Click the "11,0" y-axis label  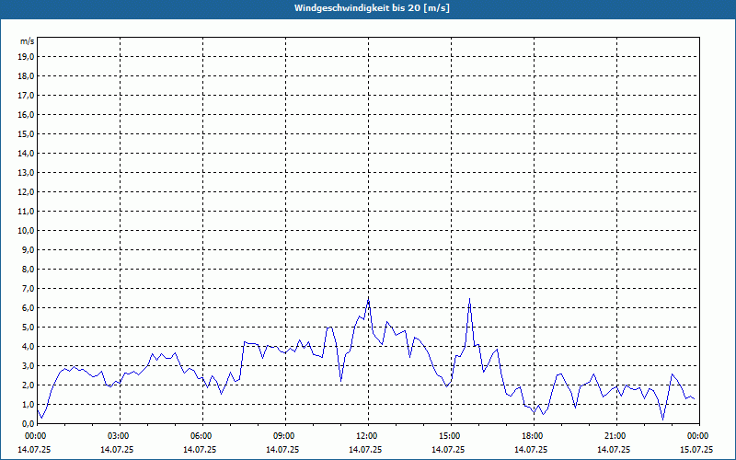(27, 212)
